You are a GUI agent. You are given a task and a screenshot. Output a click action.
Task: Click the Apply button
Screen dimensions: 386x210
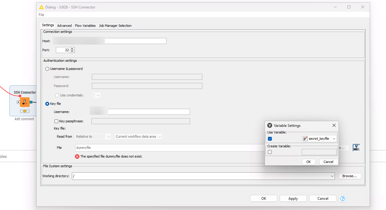293,199
